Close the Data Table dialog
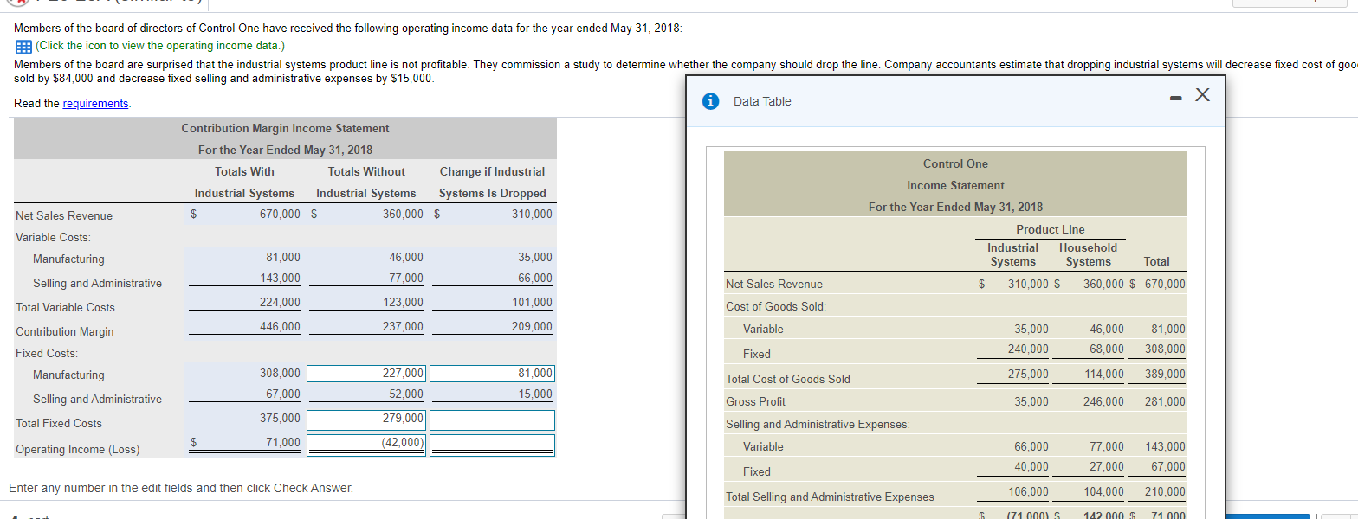Screen dimensions: 1358x519 [1200, 96]
